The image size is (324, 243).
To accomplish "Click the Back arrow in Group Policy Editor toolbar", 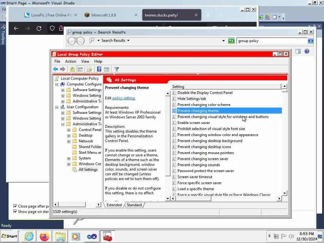I will 55,69.
